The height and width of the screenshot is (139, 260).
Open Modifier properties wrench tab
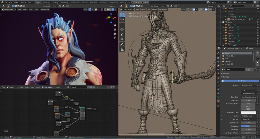click(x=218, y=82)
